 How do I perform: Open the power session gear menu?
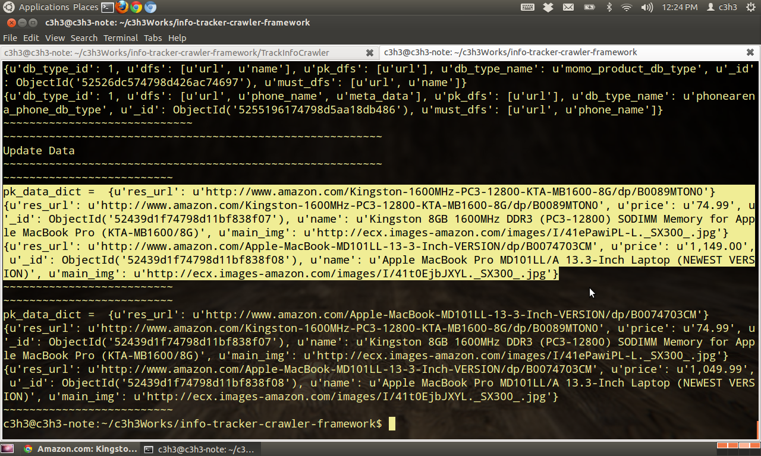point(750,7)
